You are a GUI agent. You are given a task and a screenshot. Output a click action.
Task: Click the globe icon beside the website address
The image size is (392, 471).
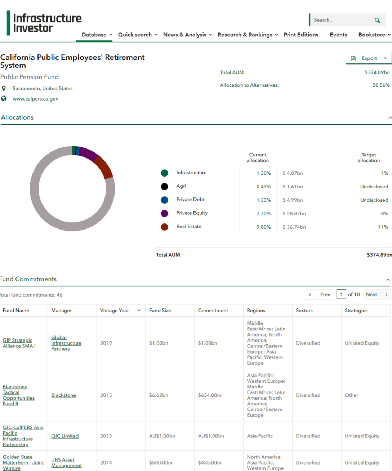point(4,98)
